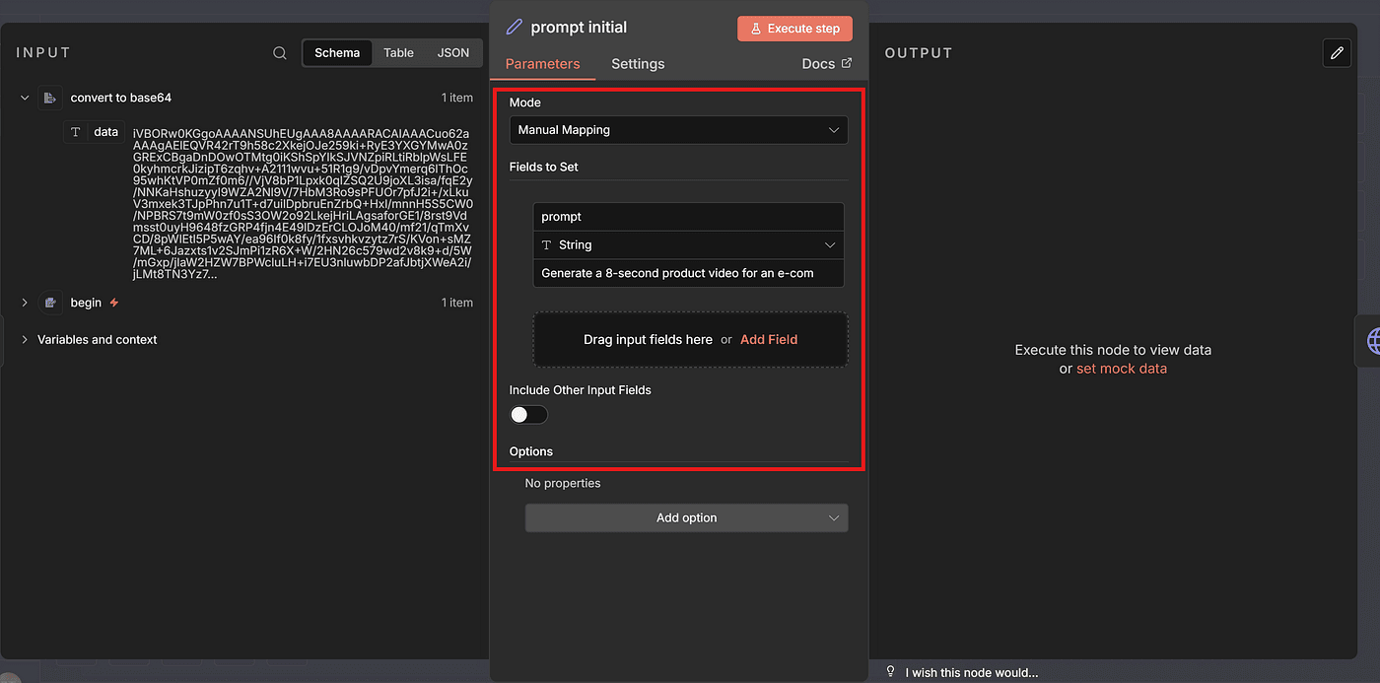The image size is (1380, 683).
Task: Collapse the convert to base64 section
Action: coord(25,98)
